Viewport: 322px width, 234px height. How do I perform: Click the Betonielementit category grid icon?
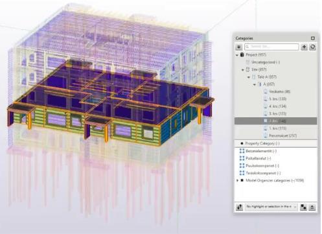[x=242, y=151]
